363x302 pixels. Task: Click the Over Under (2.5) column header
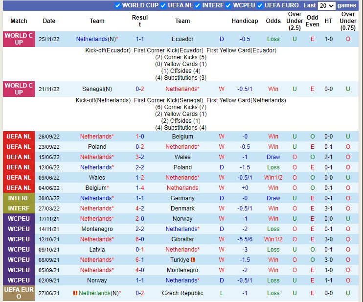click(295, 21)
